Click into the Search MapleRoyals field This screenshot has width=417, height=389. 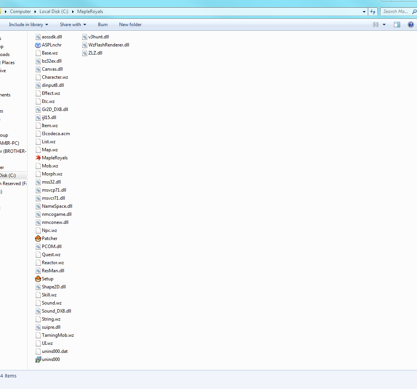396,12
